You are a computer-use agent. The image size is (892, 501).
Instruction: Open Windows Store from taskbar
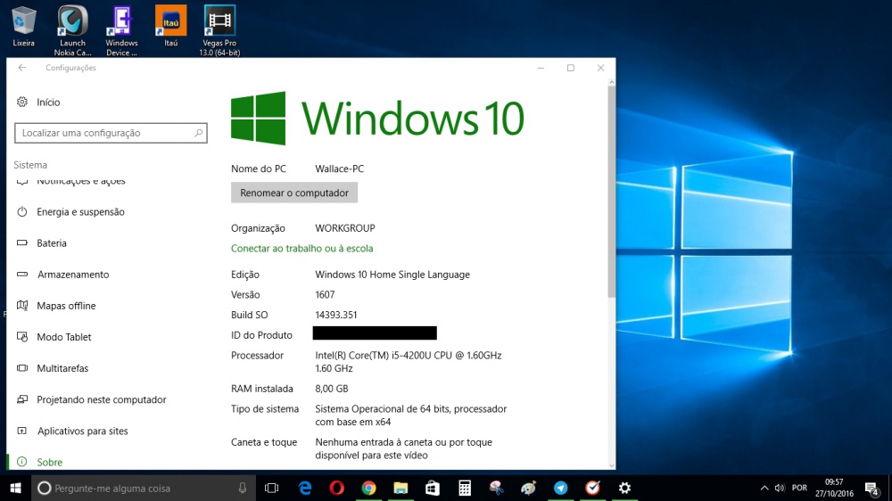[x=433, y=488]
